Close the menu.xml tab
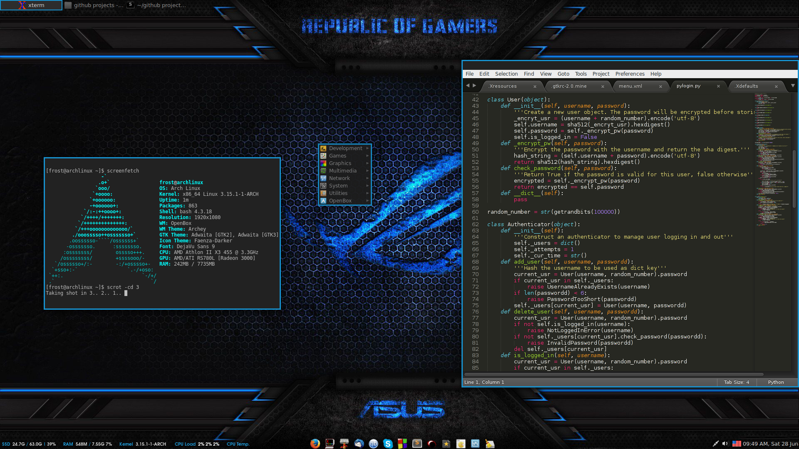This screenshot has height=449, width=799. pyautogui.click(x=660, y=86)
